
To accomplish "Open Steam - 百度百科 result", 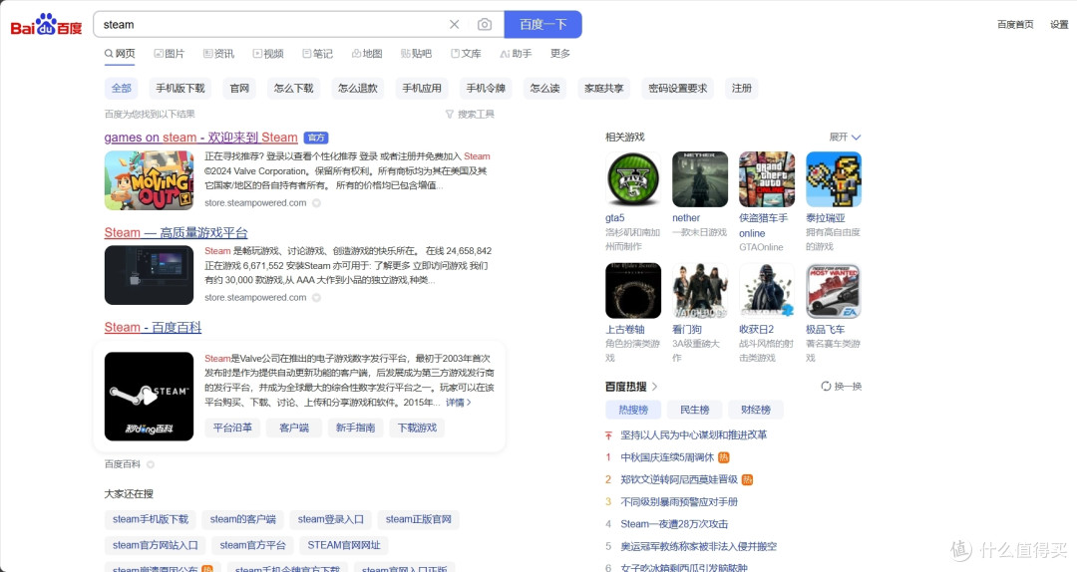I will [x=154, y=328].
